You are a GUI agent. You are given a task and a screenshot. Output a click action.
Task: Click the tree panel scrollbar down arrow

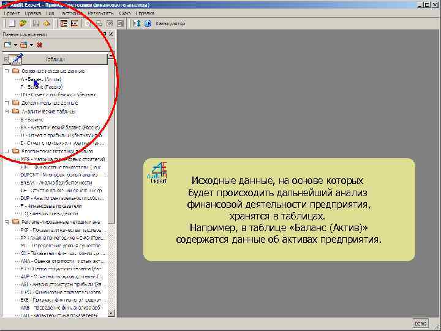tap(111, 313)
